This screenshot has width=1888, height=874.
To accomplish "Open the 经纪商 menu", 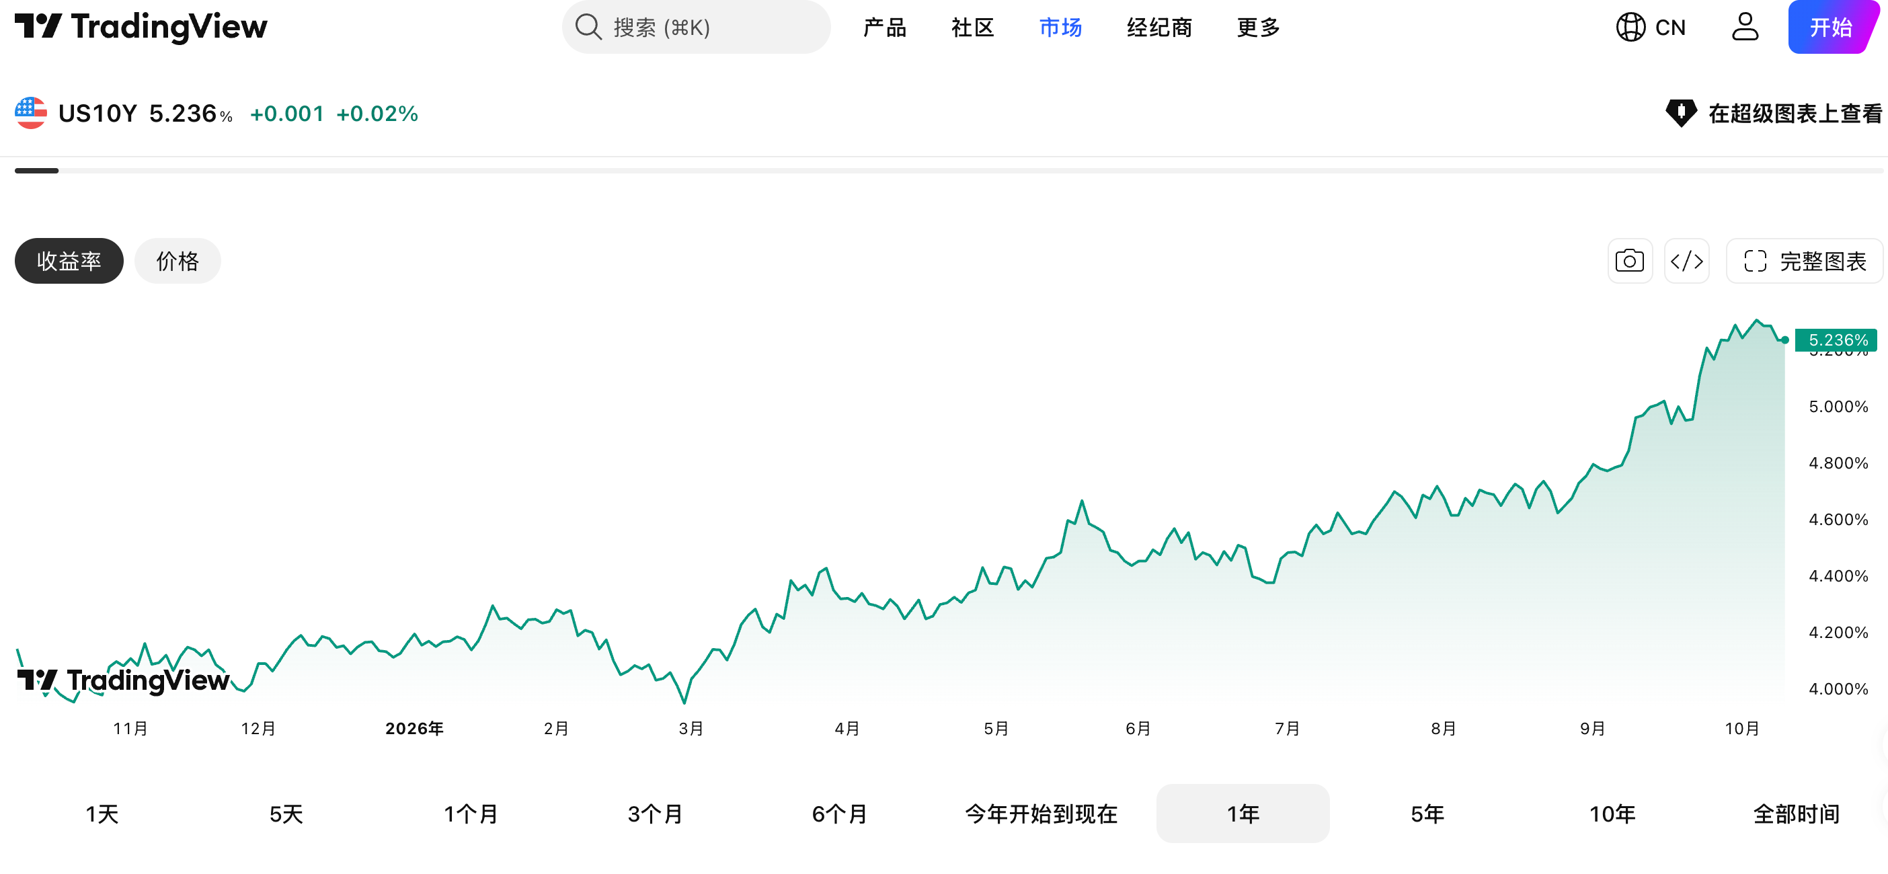I will (x=1159, y=28).
